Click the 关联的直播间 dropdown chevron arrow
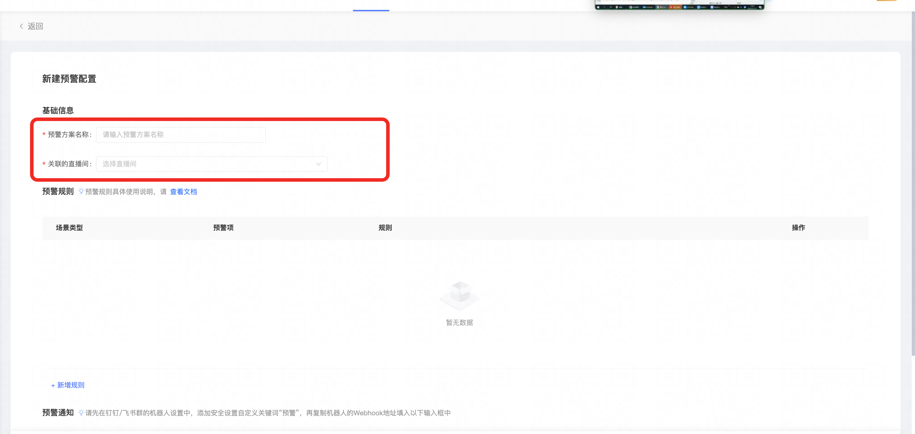Viewport: 915px width, 434px height. (318, 164)
